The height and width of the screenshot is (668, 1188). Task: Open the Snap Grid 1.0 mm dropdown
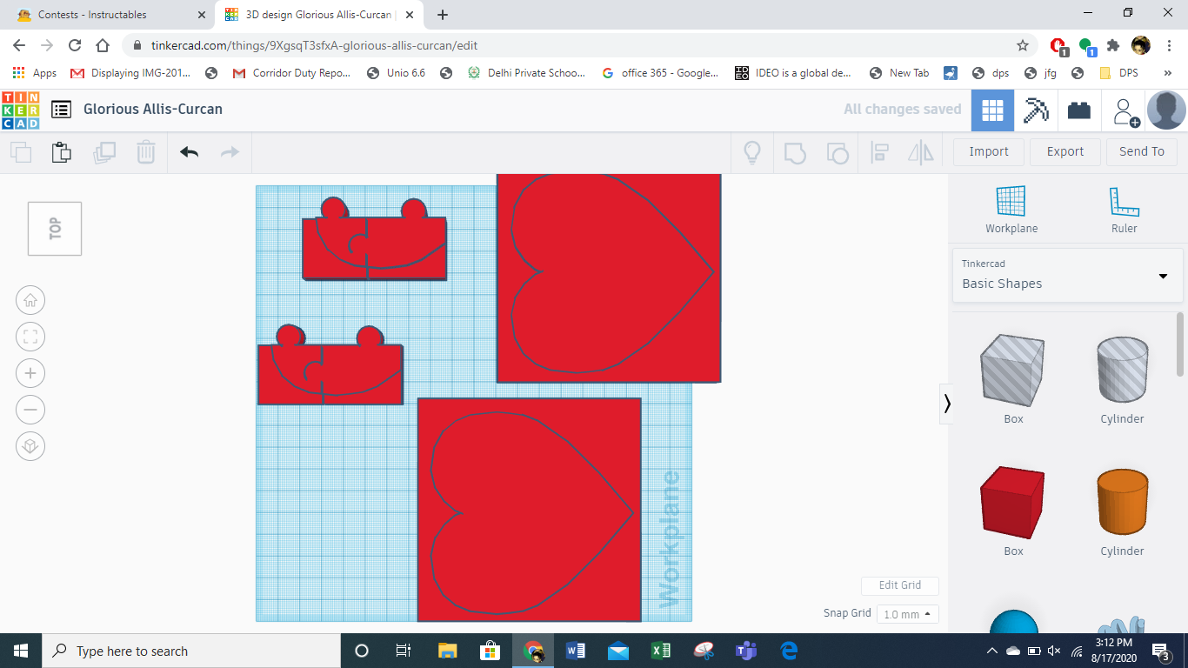click(x=907, y=614)
